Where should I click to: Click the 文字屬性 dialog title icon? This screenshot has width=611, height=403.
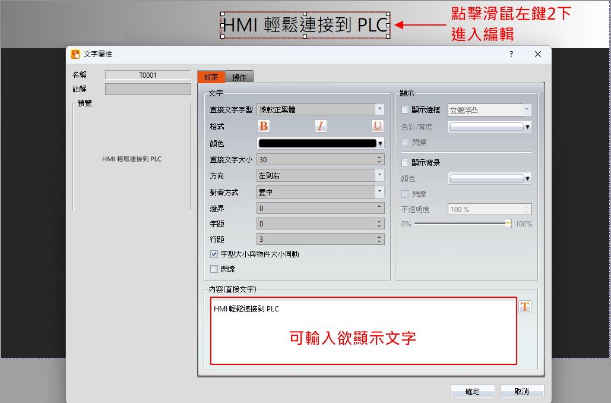tap(75, 54)
